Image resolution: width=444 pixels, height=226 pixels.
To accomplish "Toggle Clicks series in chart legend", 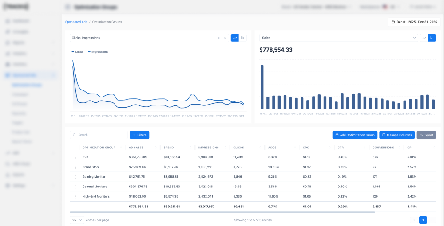I will [78, 52].
